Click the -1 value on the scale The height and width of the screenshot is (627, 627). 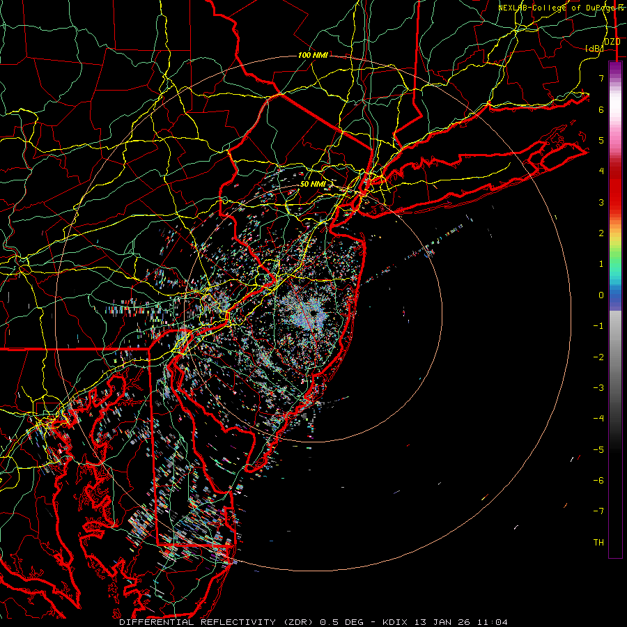598,326
